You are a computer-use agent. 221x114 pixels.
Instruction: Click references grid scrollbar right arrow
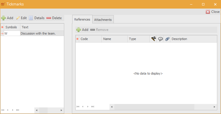click(x=214, y=107)
